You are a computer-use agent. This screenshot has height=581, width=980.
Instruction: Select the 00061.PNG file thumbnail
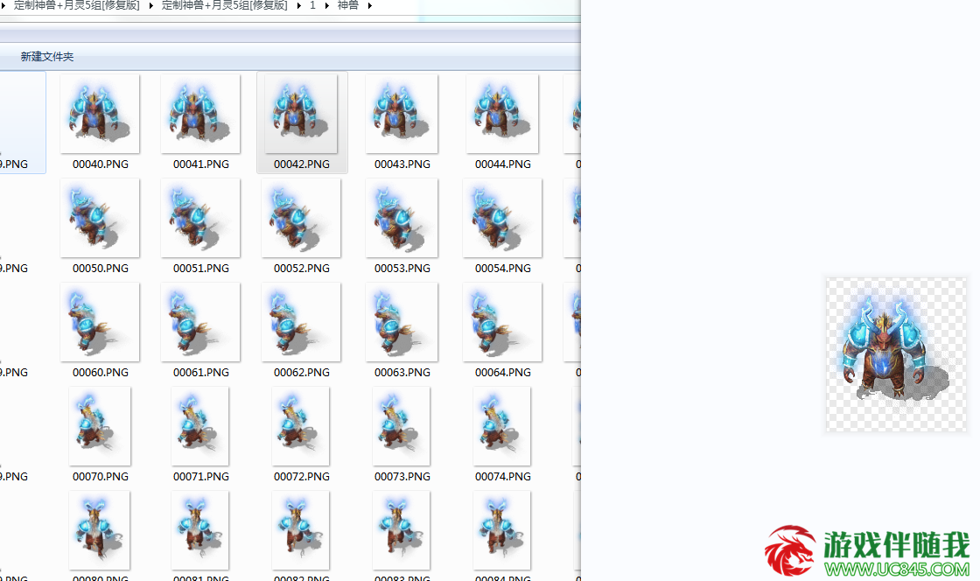pyautogui.click(x=200, y=322)
